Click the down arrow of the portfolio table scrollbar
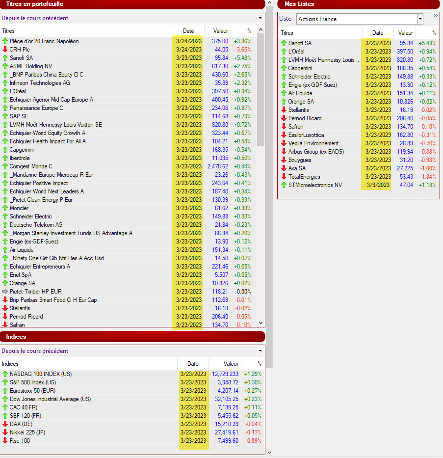The height and width of the screenshot is (458, 443). (x=261, y=323)
